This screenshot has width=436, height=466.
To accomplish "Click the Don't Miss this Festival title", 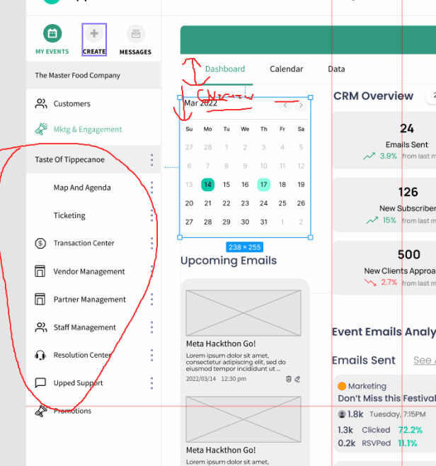I will 386,398.
